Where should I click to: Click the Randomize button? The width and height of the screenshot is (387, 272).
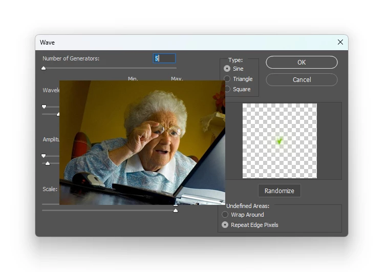pyautogui.click(x=279, y=191)
